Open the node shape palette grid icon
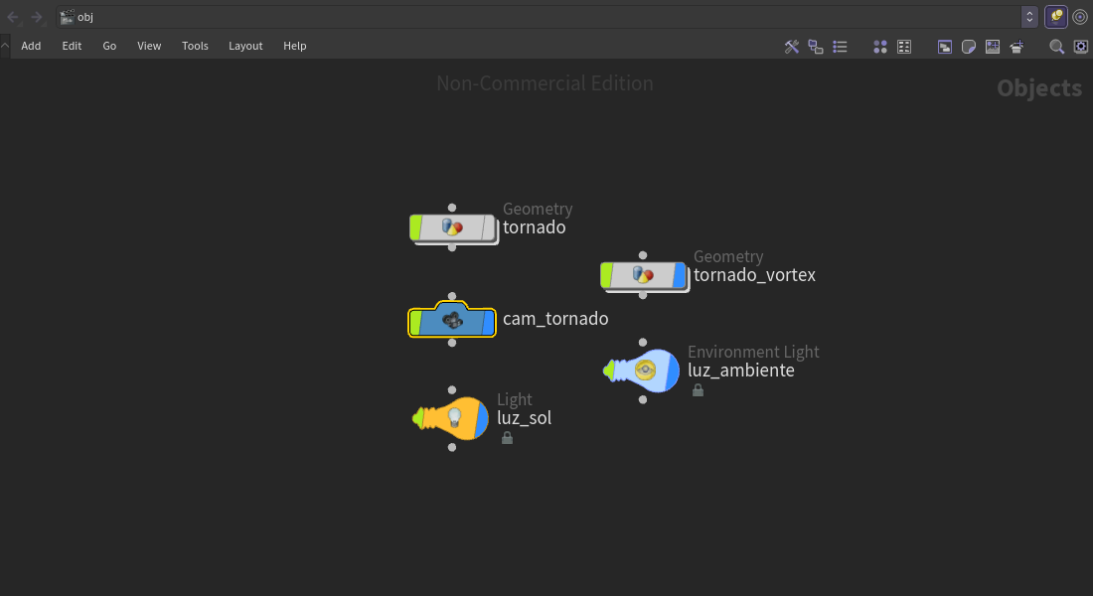Viewport: 1093px width, 596px height. [904, 47]
